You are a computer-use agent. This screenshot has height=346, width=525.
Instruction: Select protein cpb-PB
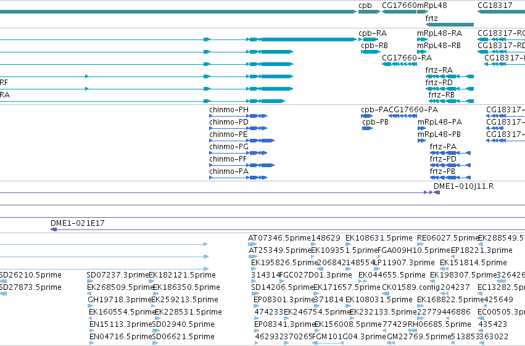(367, 128)
